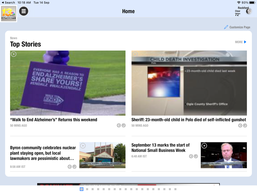
Task: Open the Byron Fire Protection District thumbnail
Action: pyautogui.click(x=103, y=155)
